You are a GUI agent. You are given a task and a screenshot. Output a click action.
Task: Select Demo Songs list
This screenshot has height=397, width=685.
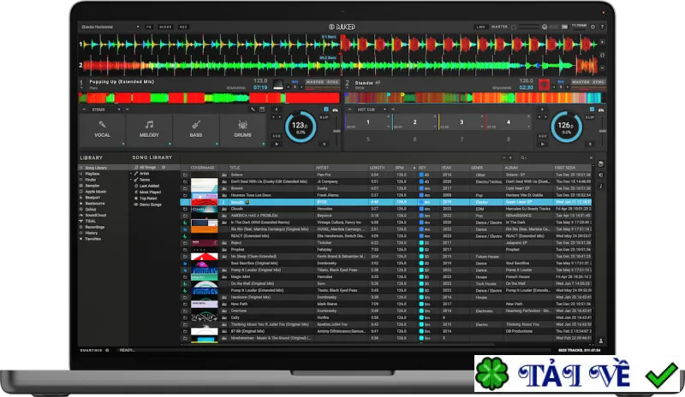tap(147, 204)
